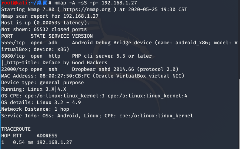The width and height of the screenshot is (240, 149).
Task: Click the 8080/tcp port entry
Action: (x=13, y=56)
